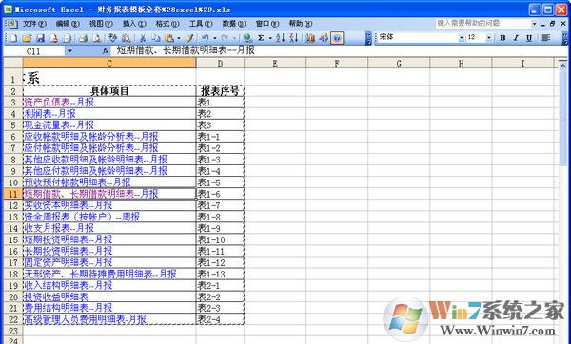Click the New blank workbook icon
Image resolution: width=571 pixels, height=344 pixels.
[13, 38]
